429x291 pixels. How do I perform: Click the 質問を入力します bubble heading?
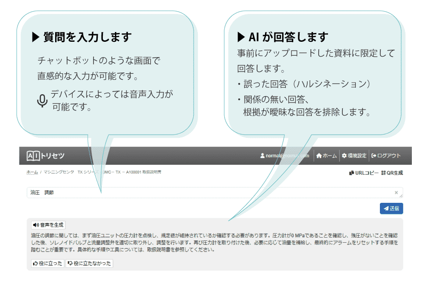point(82,37)
